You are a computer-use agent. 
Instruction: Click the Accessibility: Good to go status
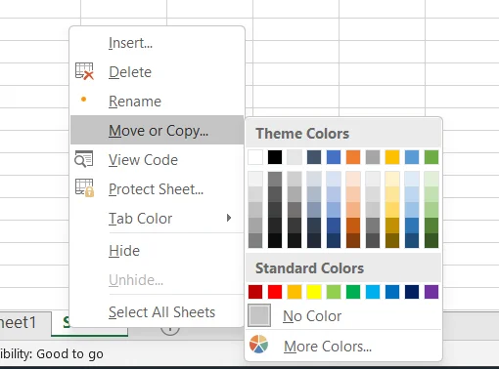click(x=52, y=354)
